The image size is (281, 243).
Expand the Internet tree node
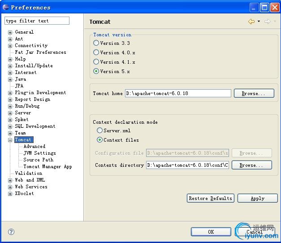(10, 73)
